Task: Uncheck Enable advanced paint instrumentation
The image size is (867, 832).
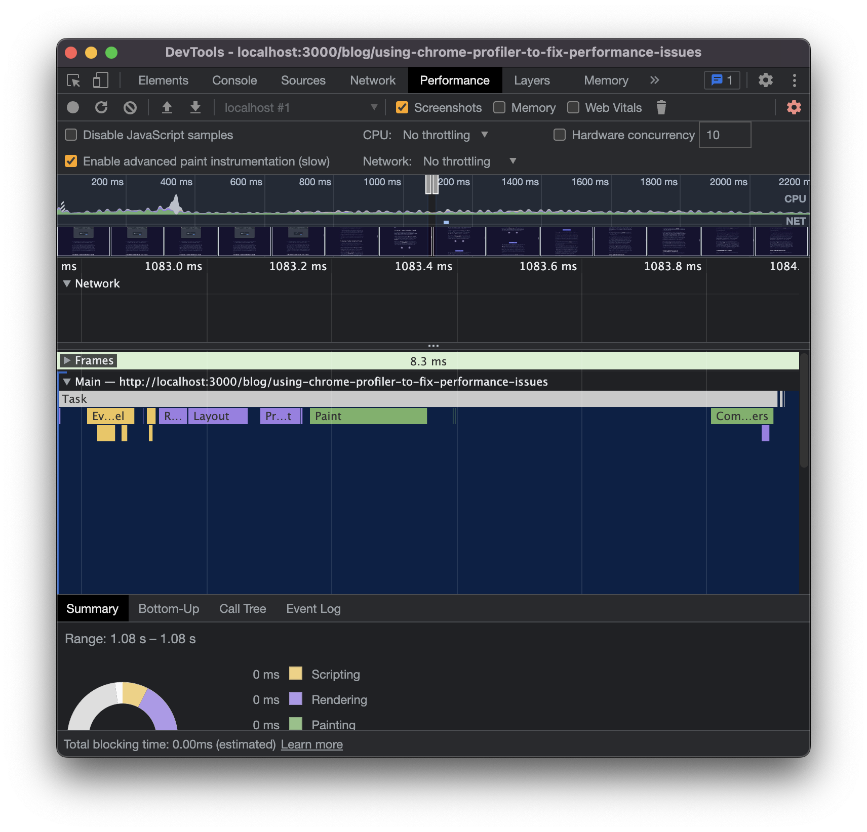Action: 71,161
